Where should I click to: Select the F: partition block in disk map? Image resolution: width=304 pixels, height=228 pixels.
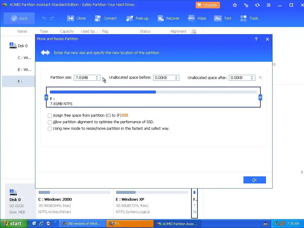pos(194,204)
